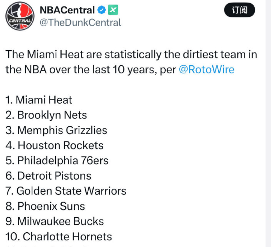272x247 pixels.
Task: Click on '6. Detroit Pistons' text
Action: [x=48, y=176]
